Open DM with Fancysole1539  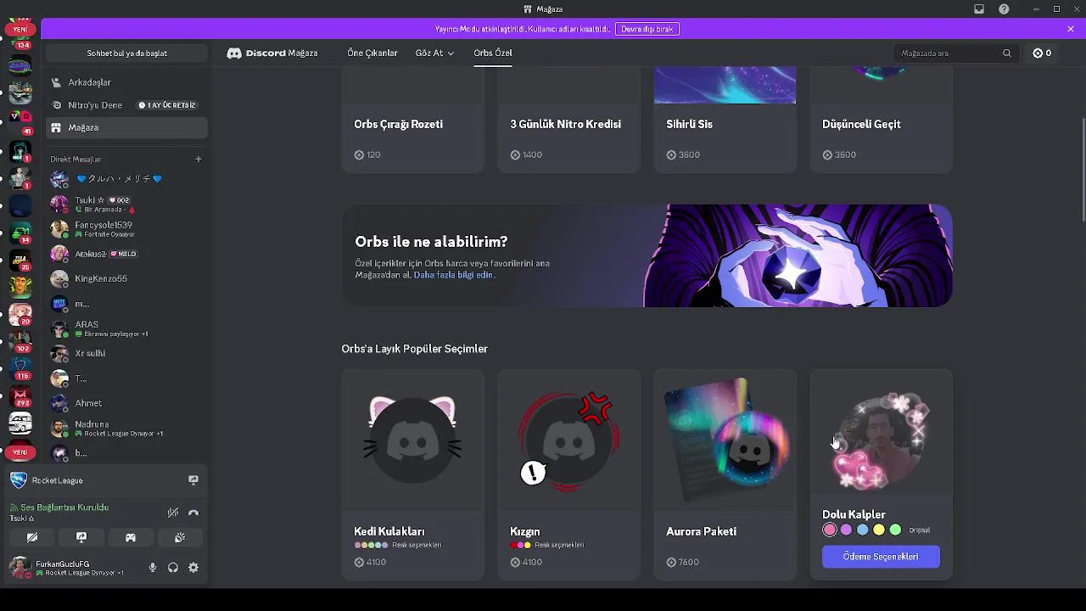click(x=126, y=229)
